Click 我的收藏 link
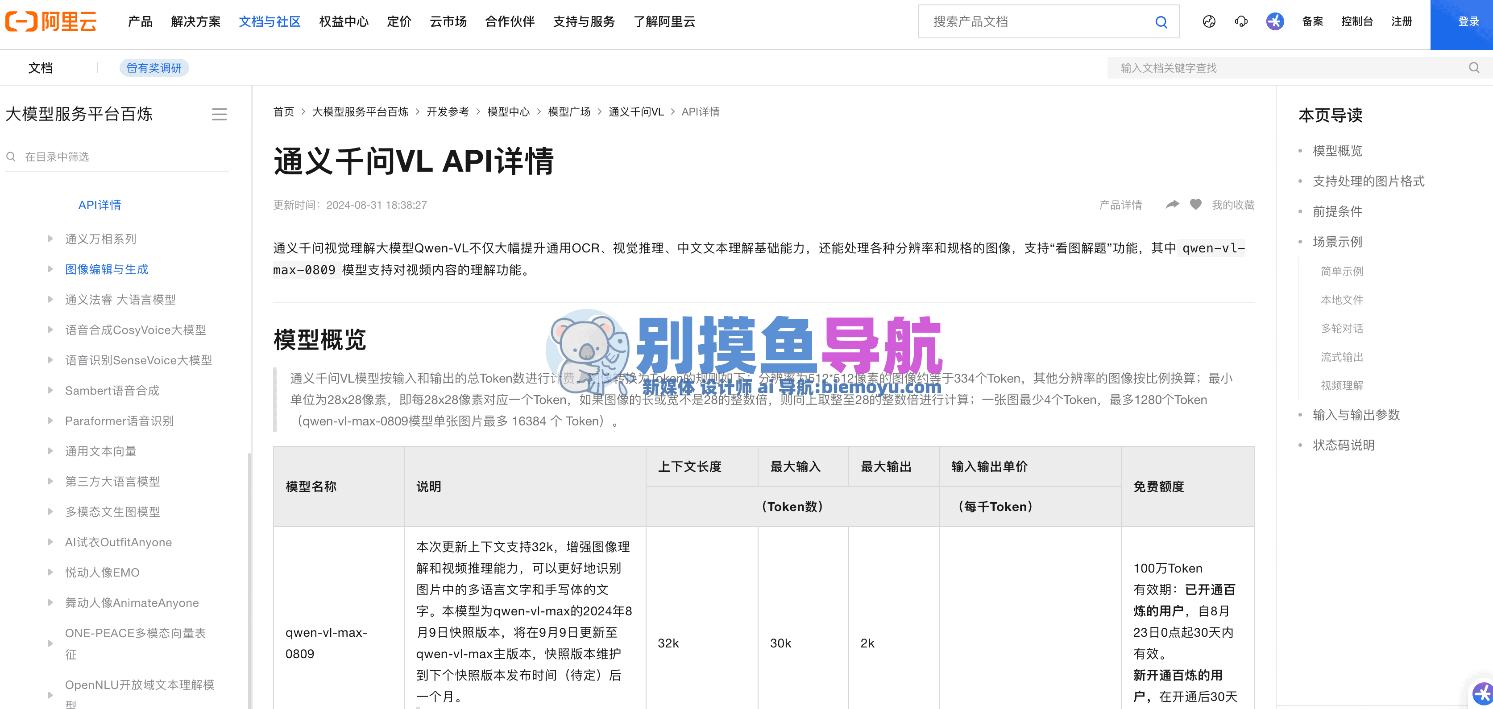 tap(1233, 205)
